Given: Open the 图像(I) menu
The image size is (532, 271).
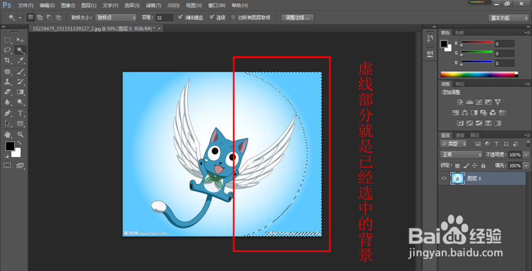Looking at the screenshot, I should click(x=68, y=5).
